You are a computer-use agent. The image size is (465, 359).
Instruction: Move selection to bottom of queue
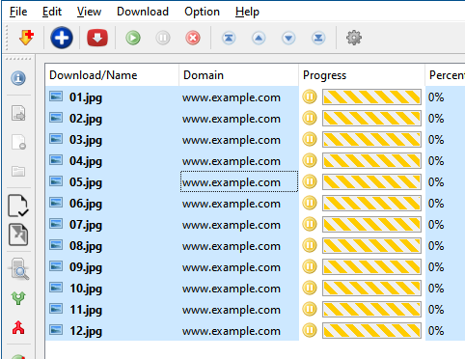click(x=318, y=38)
